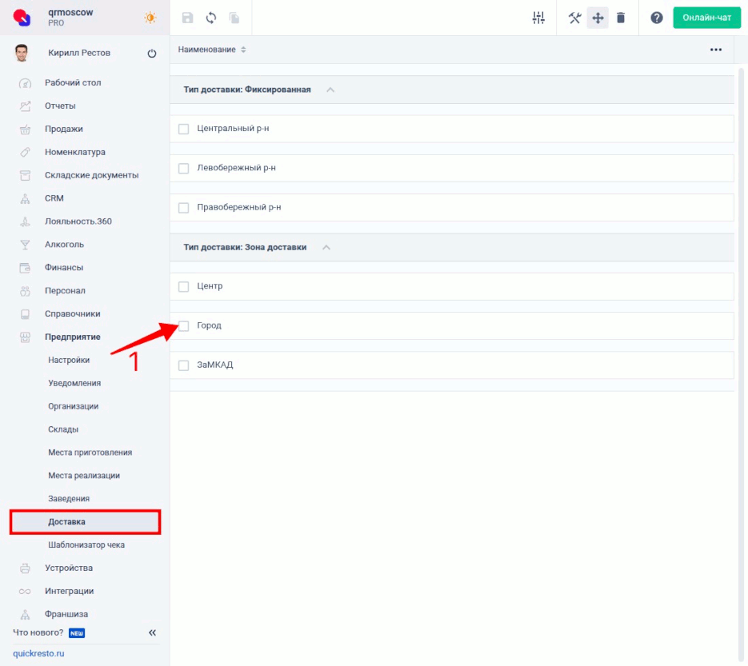Check the Центральный р-н checkbox
The image size is (748, 666).
coord(183,129)
